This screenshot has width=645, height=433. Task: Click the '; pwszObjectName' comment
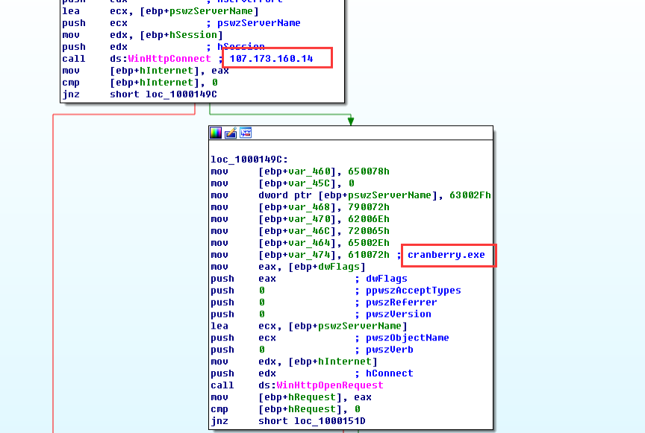[x=402, y=338]
